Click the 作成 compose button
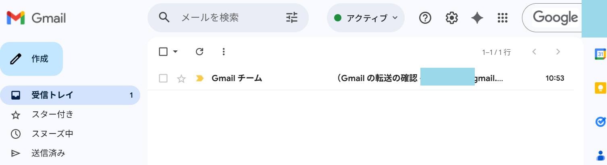 [31, 59]
